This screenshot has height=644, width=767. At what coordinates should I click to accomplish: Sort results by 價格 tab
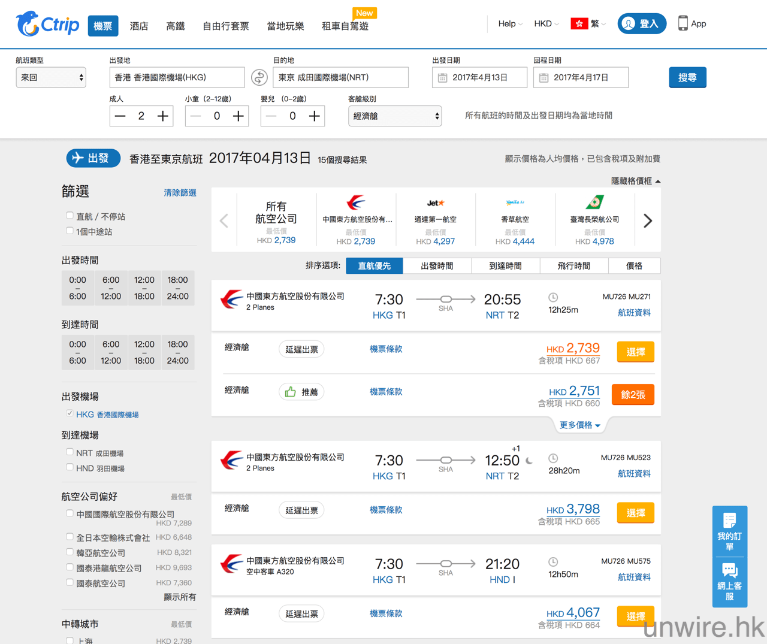click(x=634, y=266)
